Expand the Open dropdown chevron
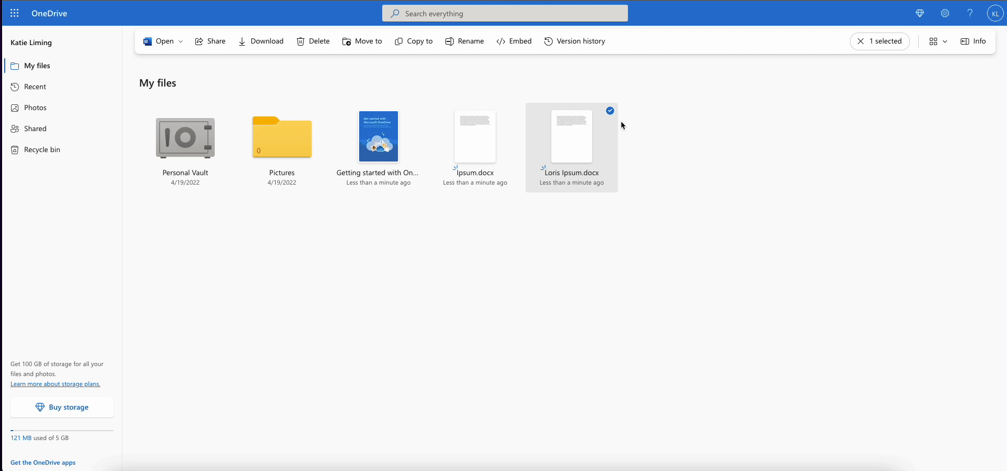 [181, 41]
